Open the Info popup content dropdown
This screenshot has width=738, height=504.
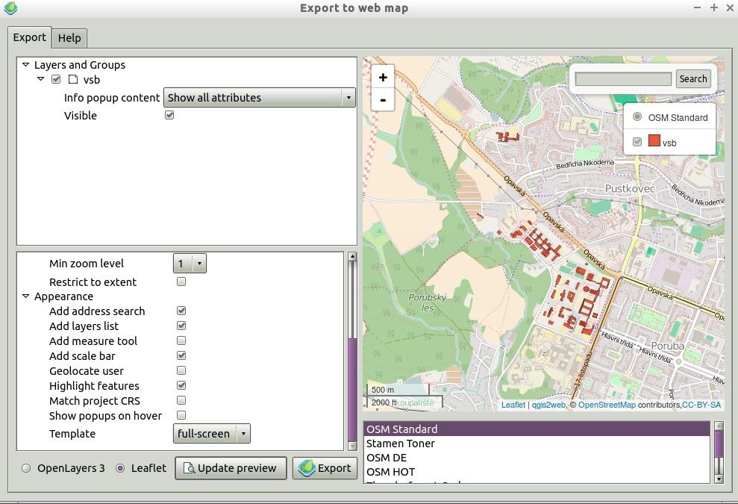[260, 98]
